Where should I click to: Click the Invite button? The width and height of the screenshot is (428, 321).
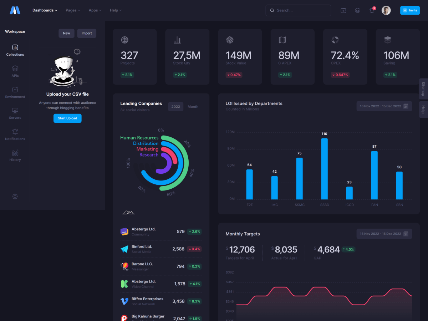[x=410, y=10]
